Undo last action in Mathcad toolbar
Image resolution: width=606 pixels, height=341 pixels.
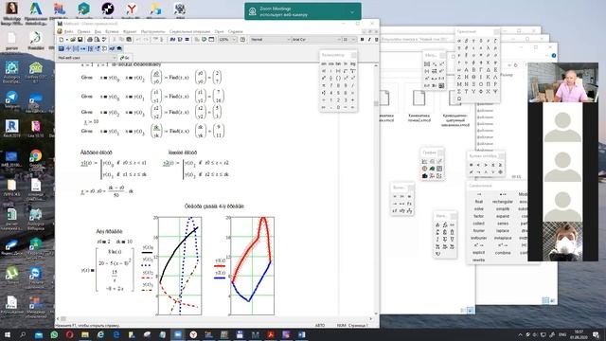[x=138, y=40]
